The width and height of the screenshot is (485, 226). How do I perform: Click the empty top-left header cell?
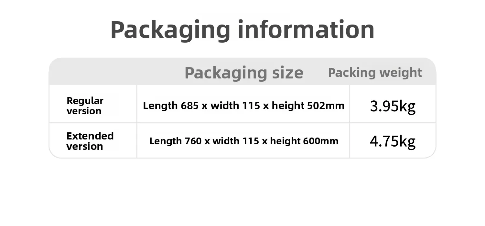[93, 72]
